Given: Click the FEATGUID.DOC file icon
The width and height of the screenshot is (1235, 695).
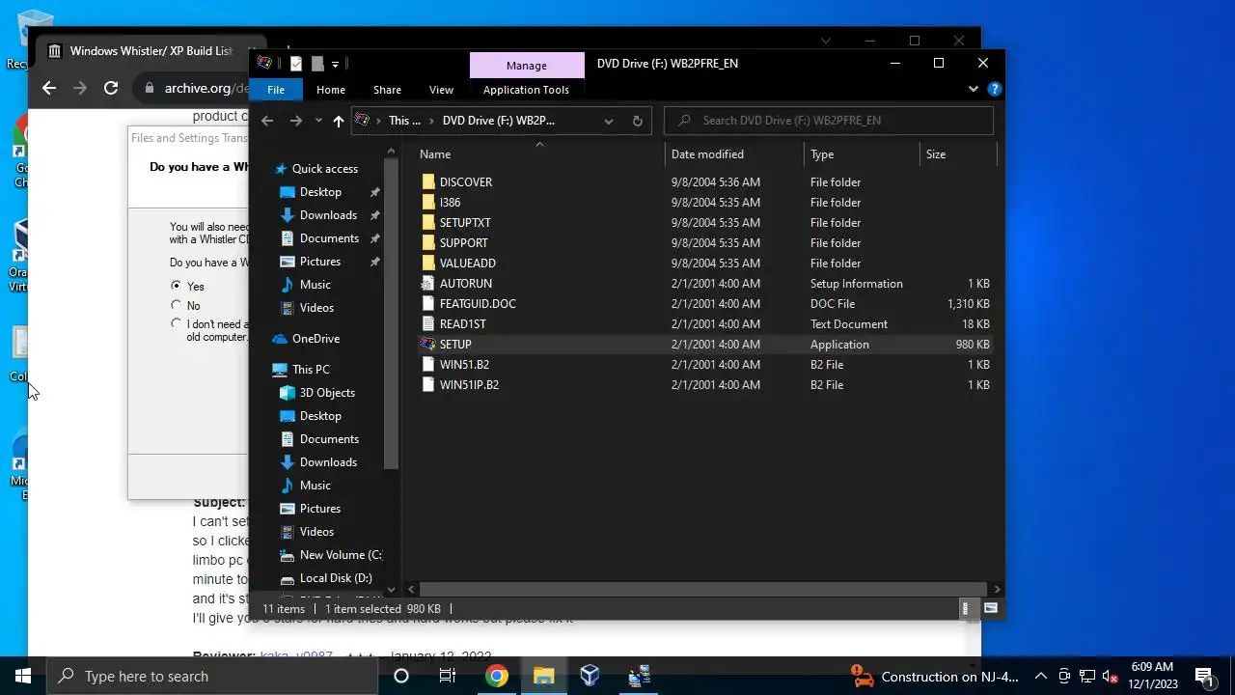Looking at the screenshot, I should (x=428, y=304).
